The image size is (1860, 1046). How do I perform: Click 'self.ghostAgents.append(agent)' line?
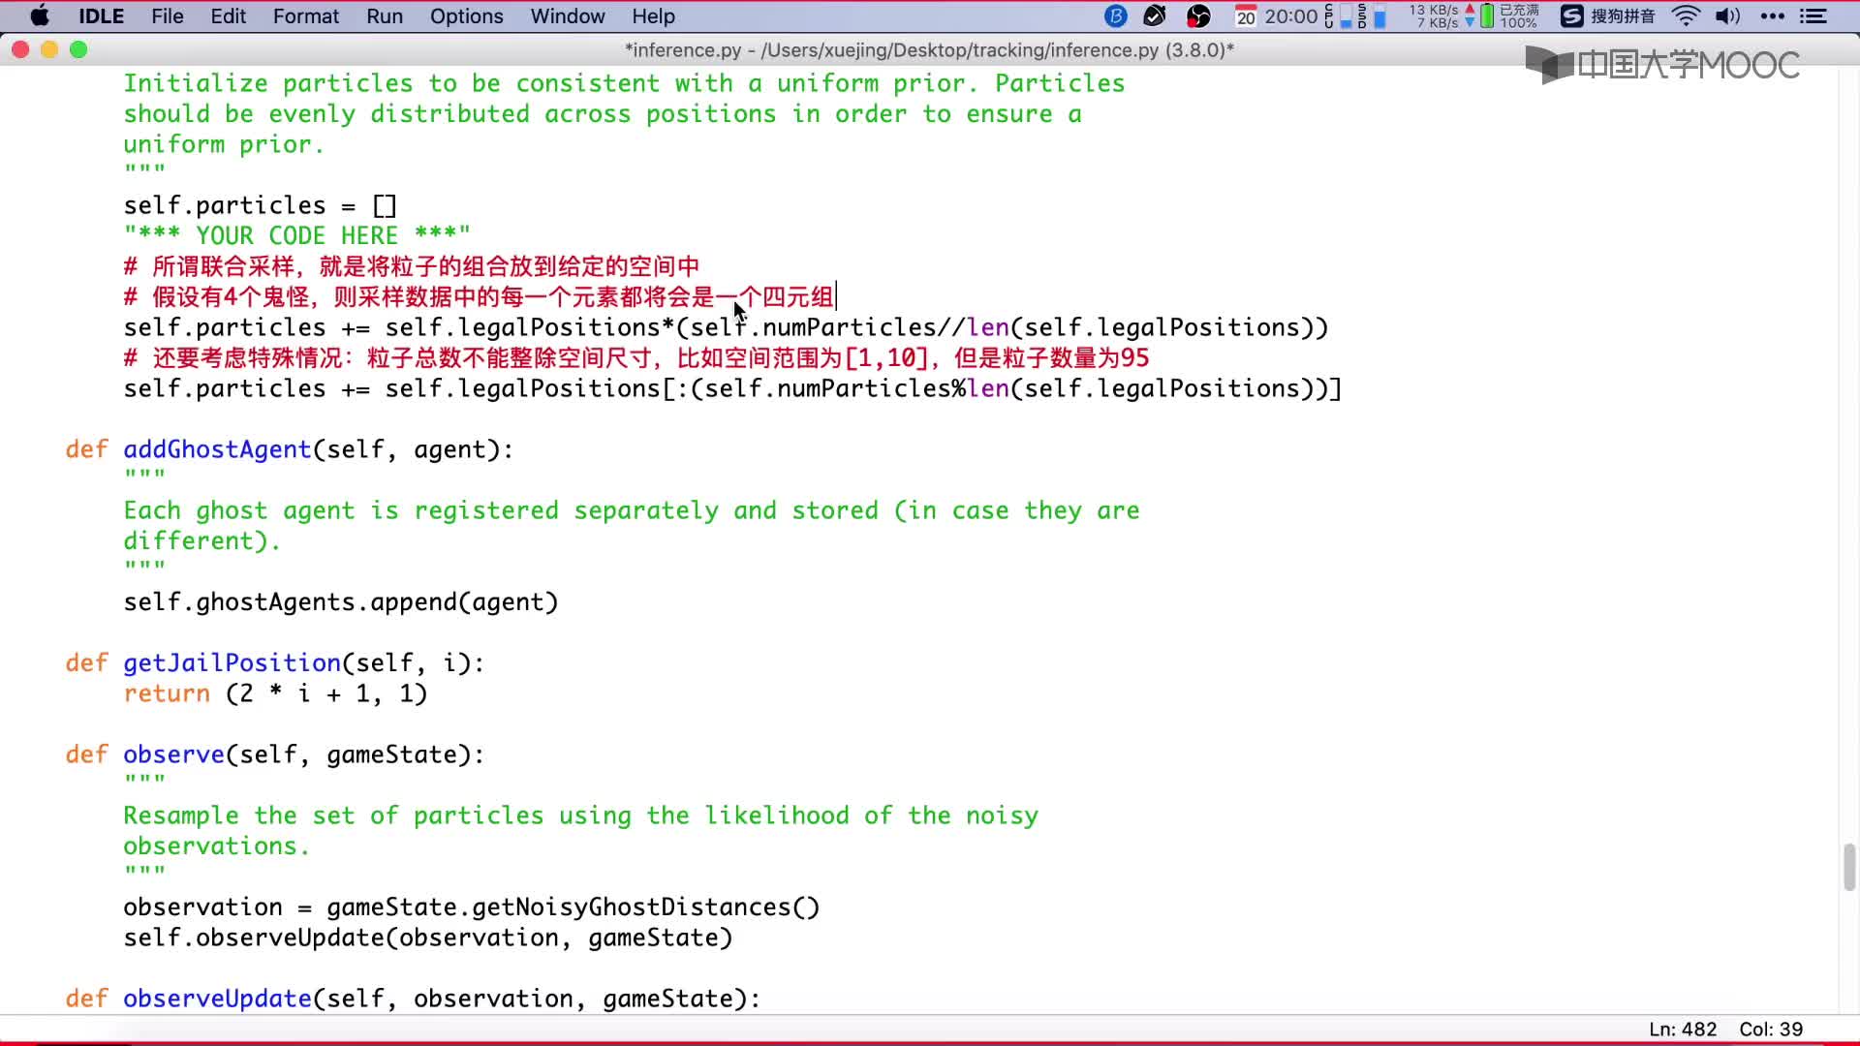tap(341, 602)
